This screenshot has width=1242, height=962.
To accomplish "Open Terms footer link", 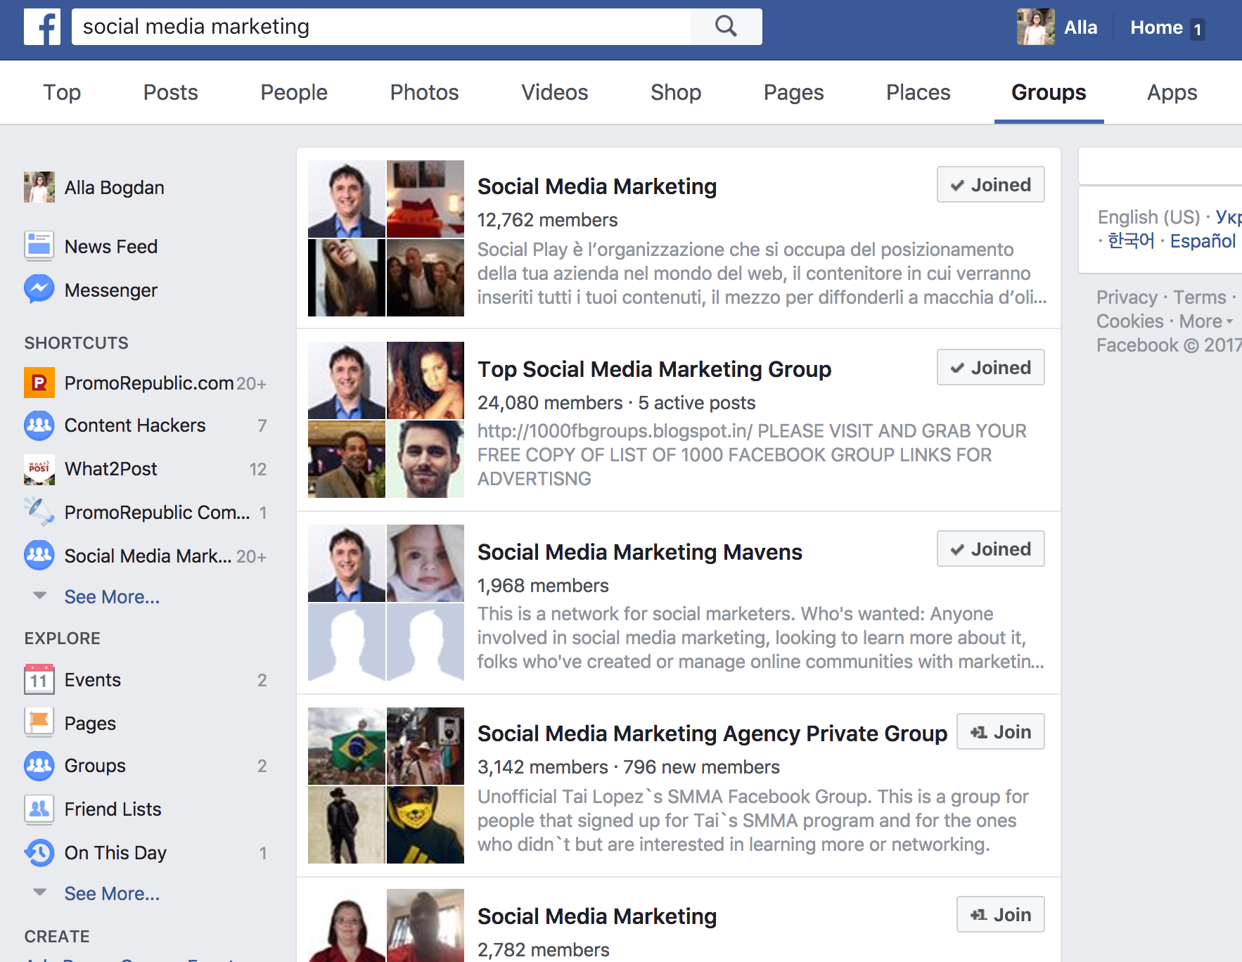I will (x=1199, y=297).
